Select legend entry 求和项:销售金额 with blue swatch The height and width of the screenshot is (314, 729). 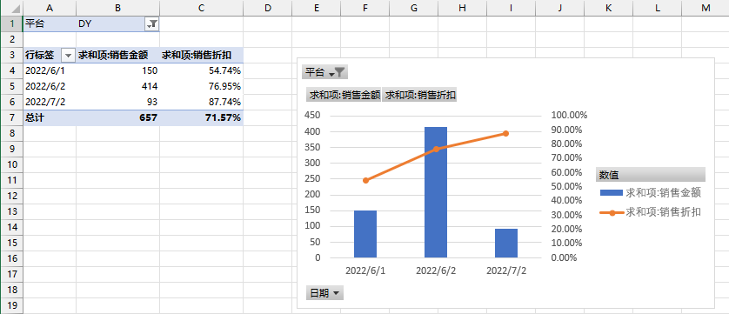[651, 192]
